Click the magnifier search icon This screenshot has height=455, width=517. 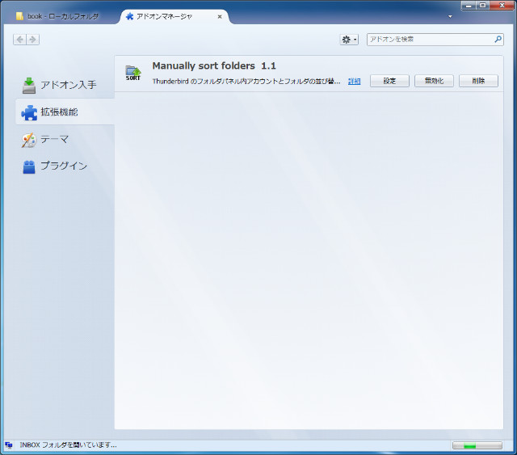tap(498, 40)
